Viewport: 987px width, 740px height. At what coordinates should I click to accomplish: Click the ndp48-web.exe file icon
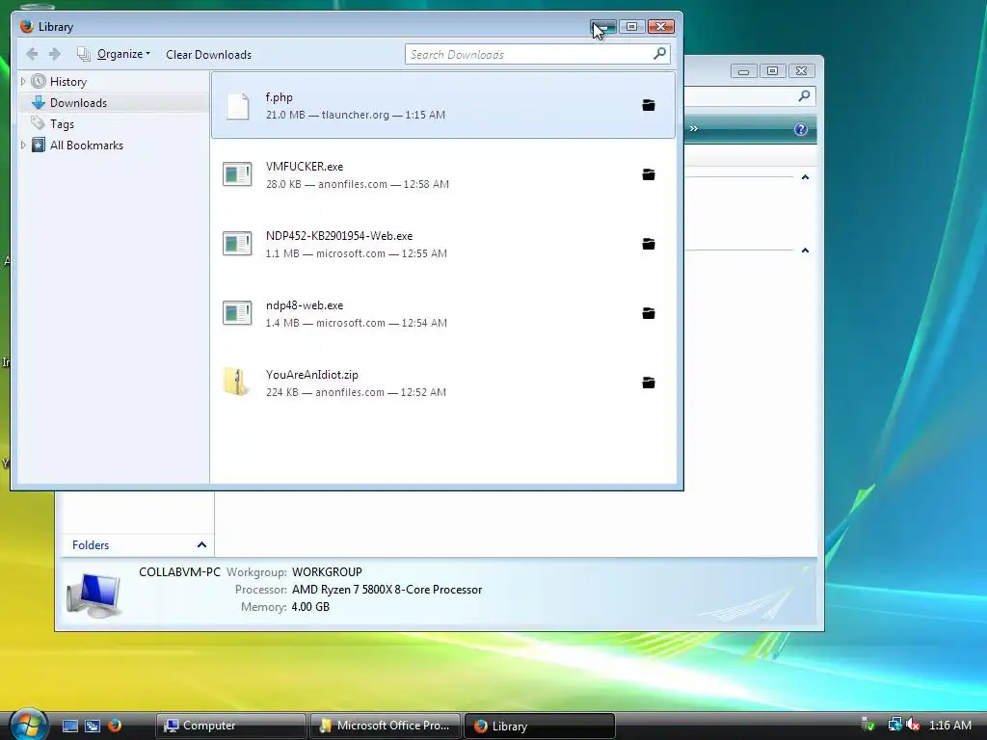(237, 313)
